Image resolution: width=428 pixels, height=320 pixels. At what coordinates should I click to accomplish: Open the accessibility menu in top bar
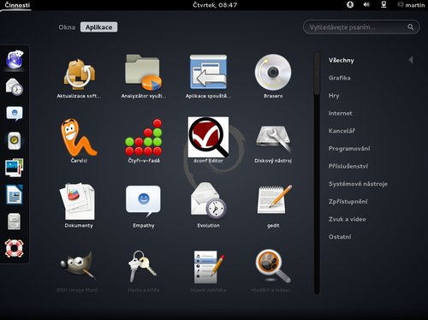350,5
